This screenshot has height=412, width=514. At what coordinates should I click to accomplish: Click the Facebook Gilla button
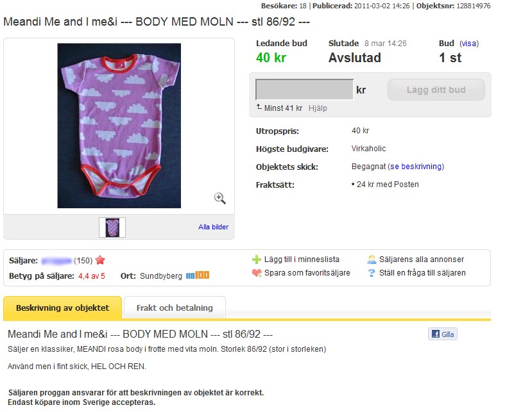pos(443,334)
